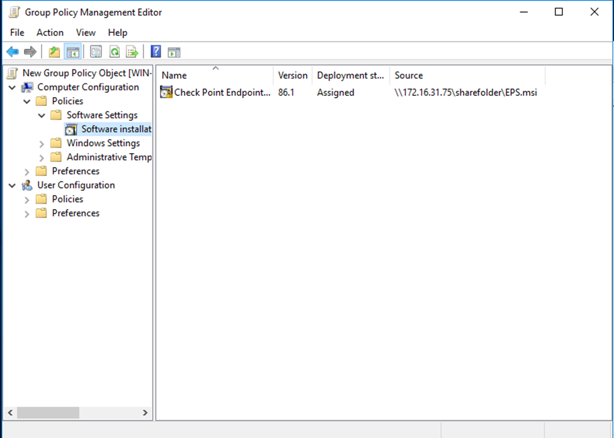Open the Help menu
The height and width of the screenshot is (438, 614).
(118, 33)
